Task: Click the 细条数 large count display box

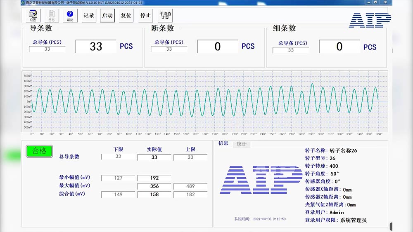Action: [339, 47]
